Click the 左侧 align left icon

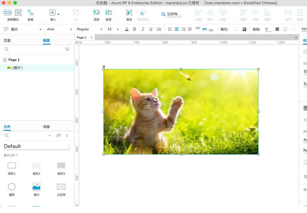[198, 13]
